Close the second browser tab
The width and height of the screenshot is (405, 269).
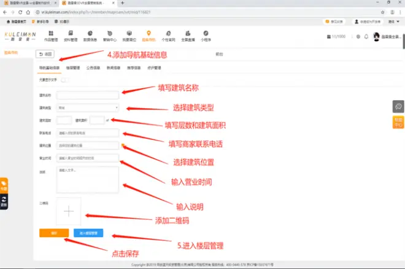tap(113, 3)
